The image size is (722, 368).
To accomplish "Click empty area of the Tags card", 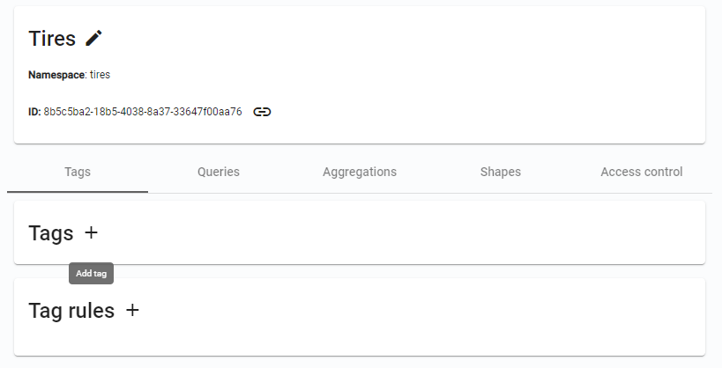I will pyautogui.click(x=397, y=232).
